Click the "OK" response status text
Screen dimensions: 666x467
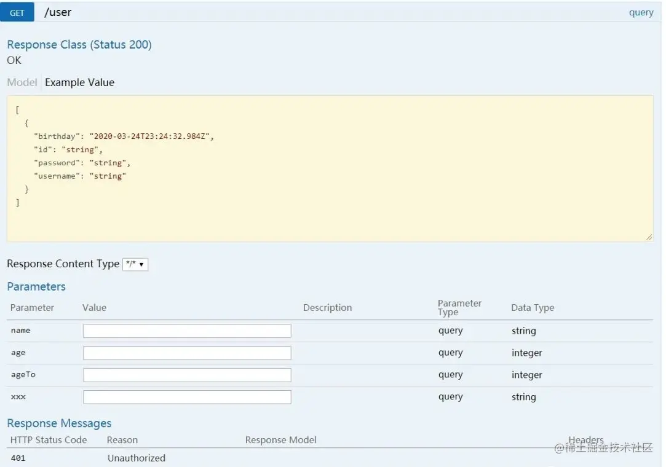pos(14,60)
